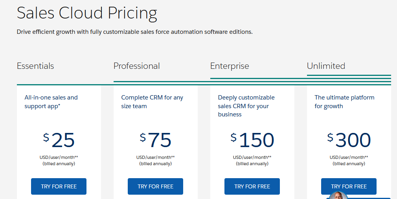This screenshot has width=397, height=199.
Task: Choose the Unlimited edition tab
Action: [x=326, y=66]
